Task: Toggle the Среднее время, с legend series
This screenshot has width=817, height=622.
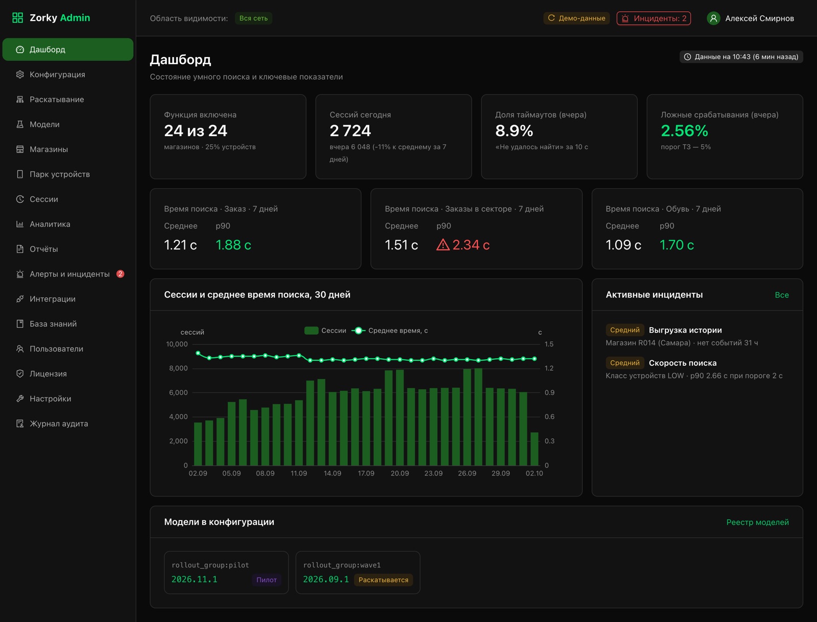Action: click(x=390, y=331)
